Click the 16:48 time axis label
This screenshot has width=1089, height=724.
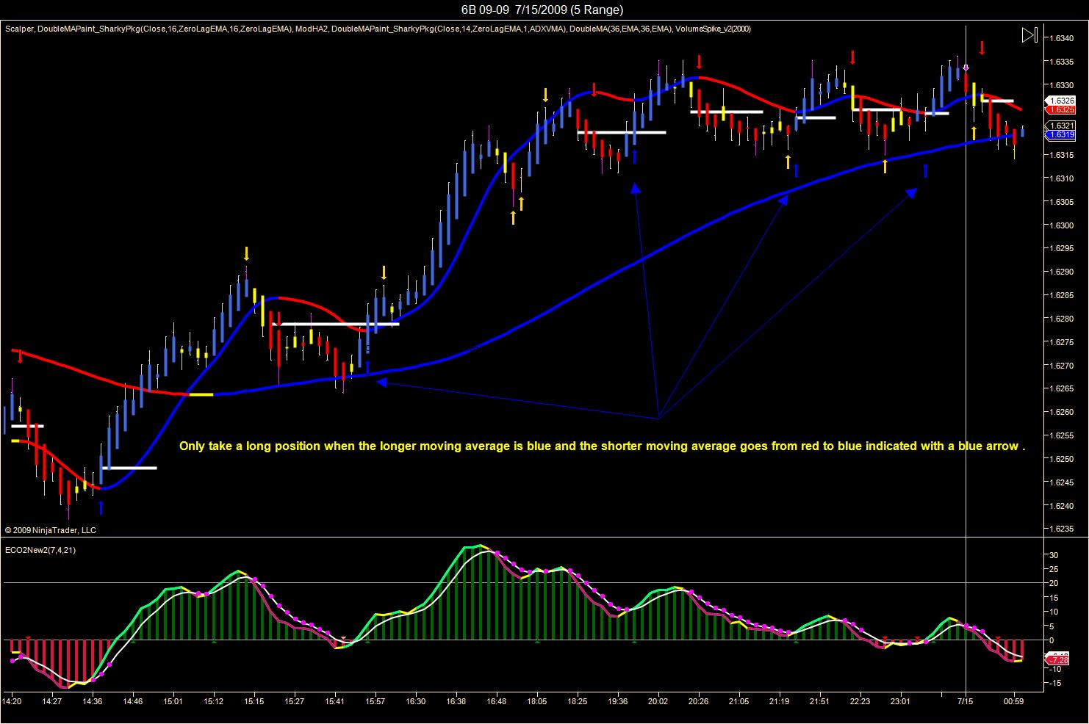pyautogui.click(x=496, y=701)
